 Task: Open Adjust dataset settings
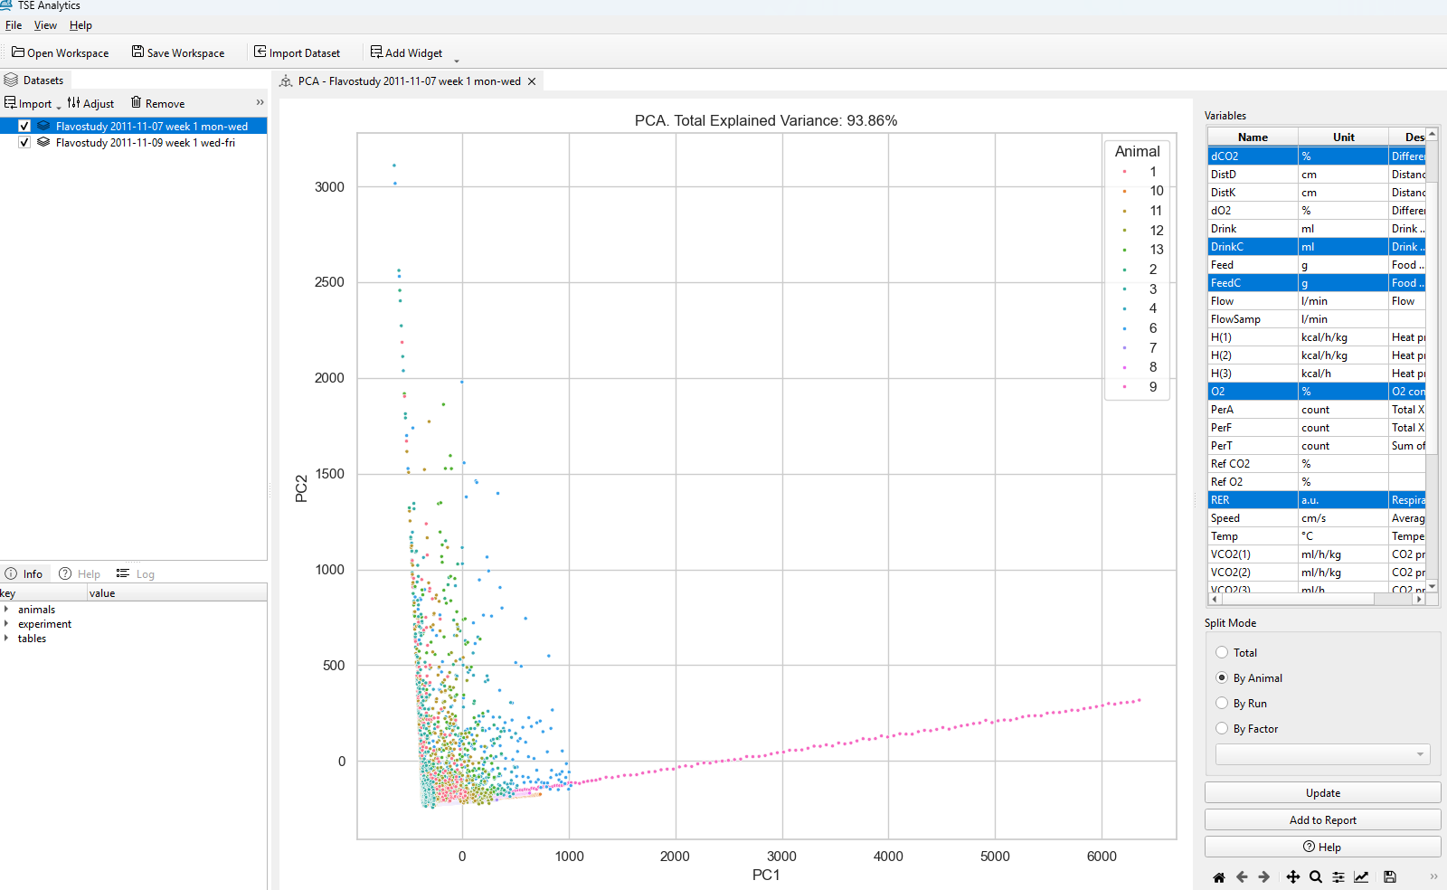(90, 102)
